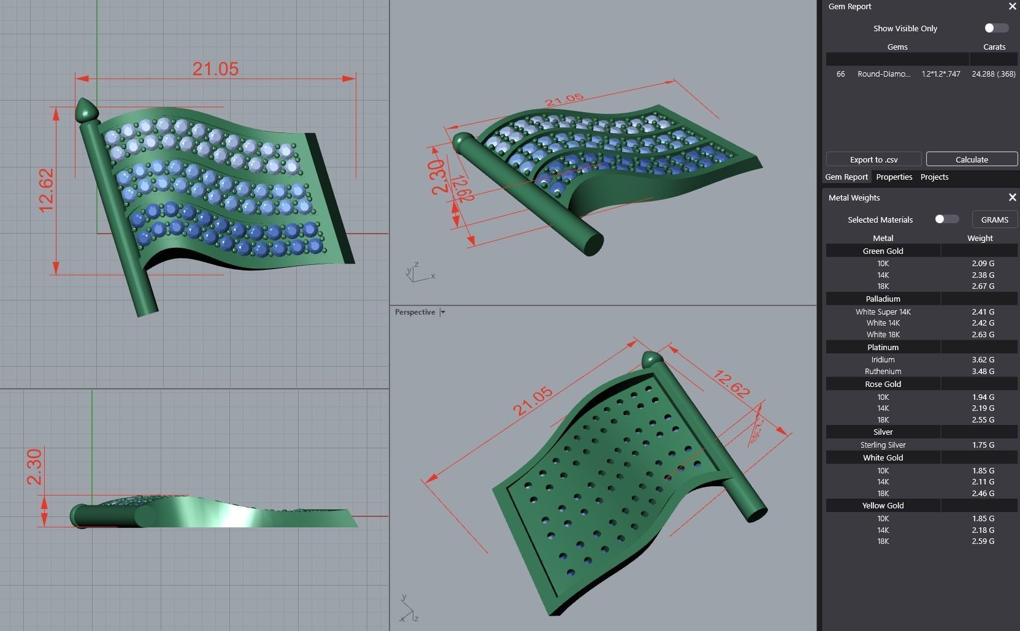Select the gem count value 66
The width and height of the screenshot is (1020, 631).
(840, 74)
